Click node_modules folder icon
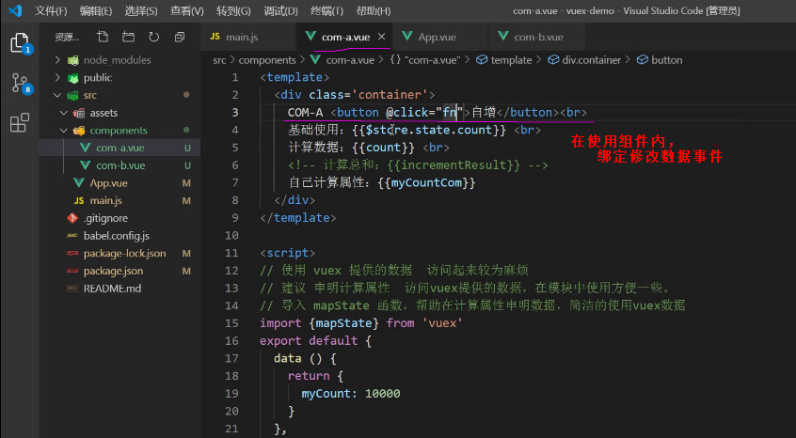The height and width of the screenshot is (438, 796). [73, 60]
